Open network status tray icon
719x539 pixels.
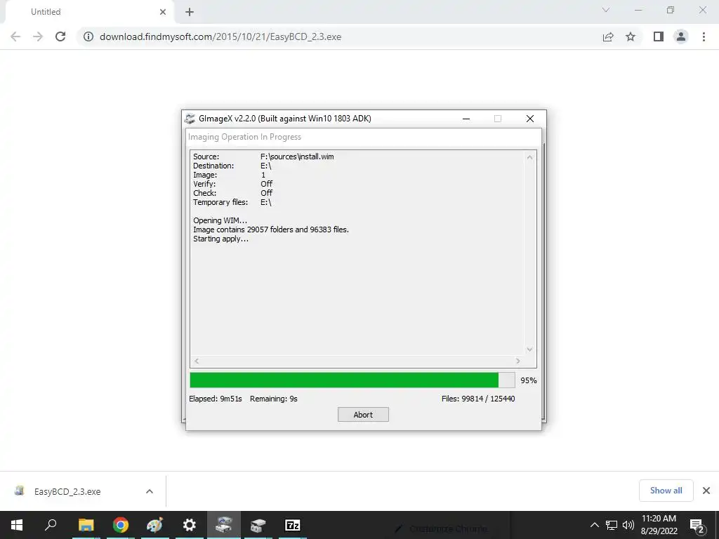pyautogui.click(x=612, y=525)
